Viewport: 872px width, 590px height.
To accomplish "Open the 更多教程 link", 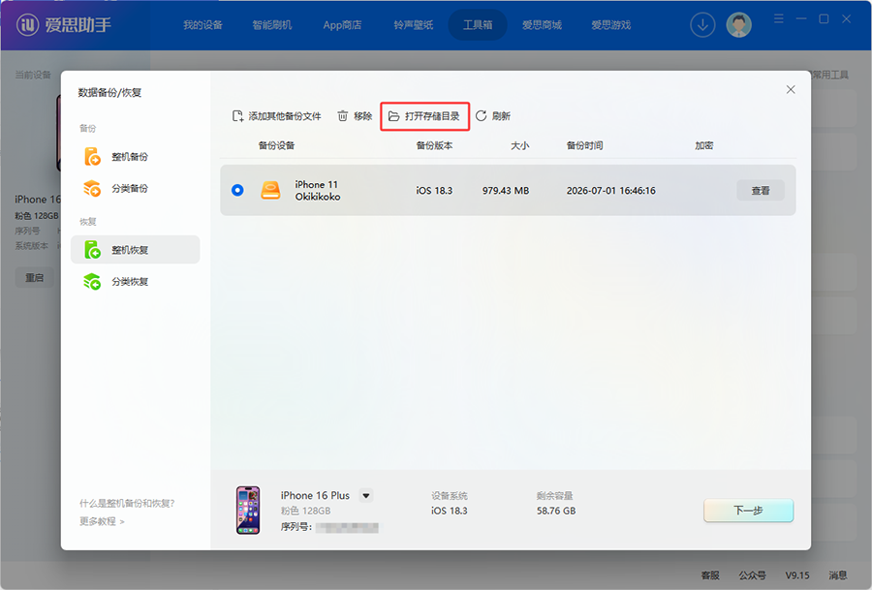I will pos(102,521).
